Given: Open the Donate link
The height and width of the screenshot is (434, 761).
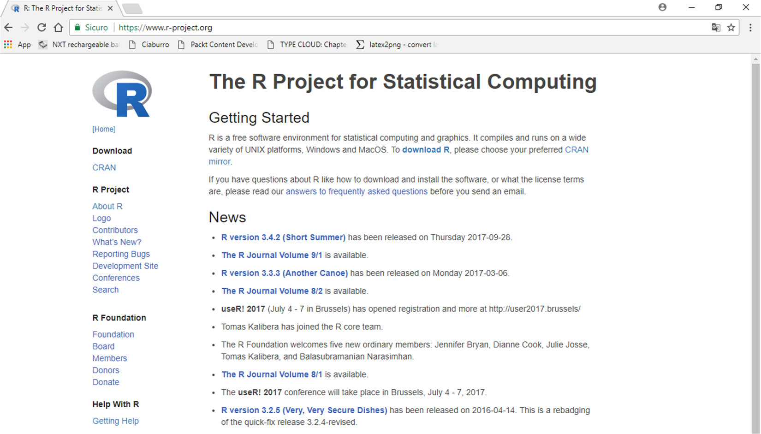Looking at the screenshot, I should pyautogui.click(x=106, y=382).
